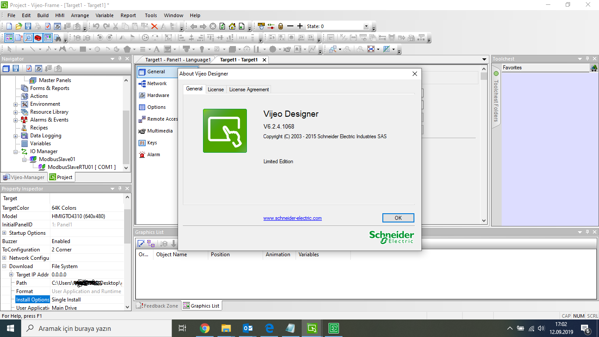This screenshot has width=599, height=337.
Task: Click the Vijeo Designer icon in Windows taskbar
Action: coord(312,328)
